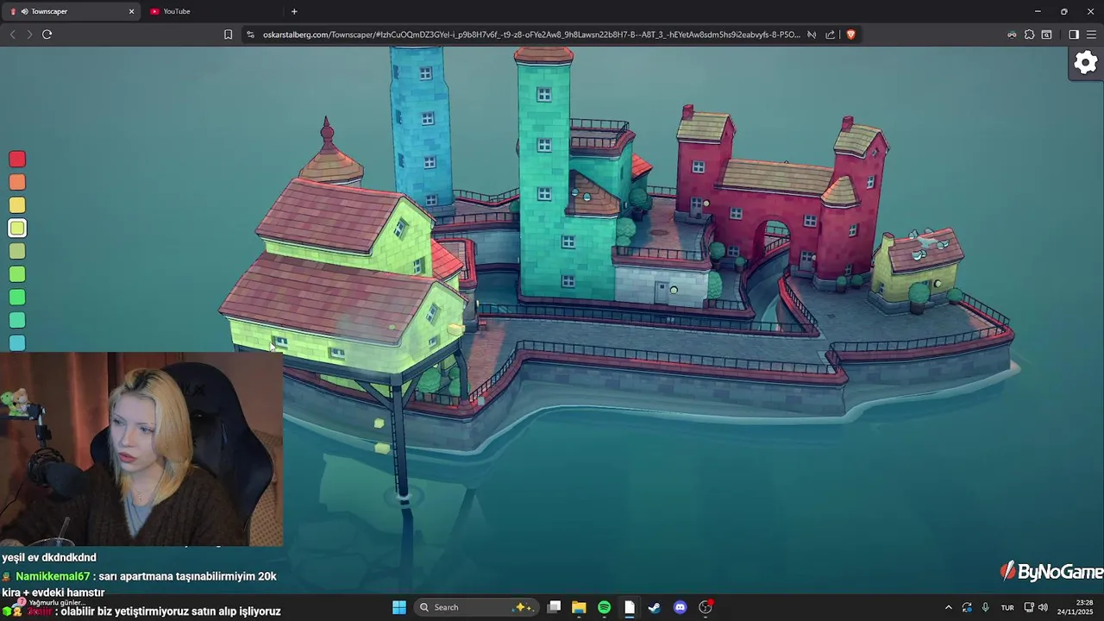Open Spotify from taskbar
Image resolution: width=1104 pixels, height=621 pixels.
coord(604,607)
